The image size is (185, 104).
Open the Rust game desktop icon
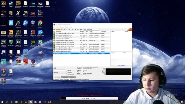tap(25, 62)
